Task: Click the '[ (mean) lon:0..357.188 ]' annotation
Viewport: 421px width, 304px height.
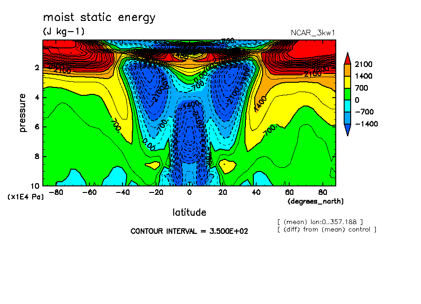Action: [320, 222]
